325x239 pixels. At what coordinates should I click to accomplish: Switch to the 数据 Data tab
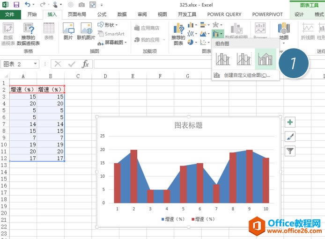tap(122, 14)
